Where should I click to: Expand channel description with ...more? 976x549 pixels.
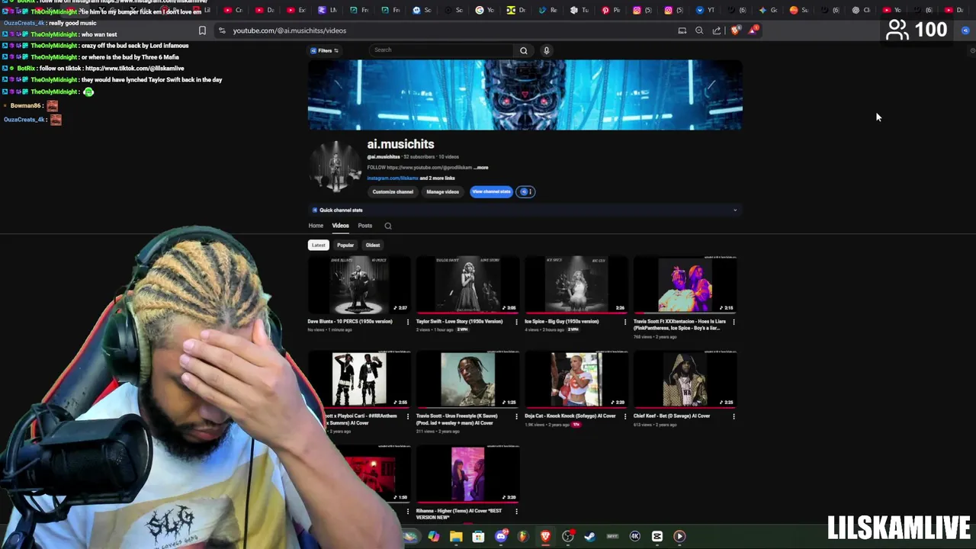[x=481, y=167]
